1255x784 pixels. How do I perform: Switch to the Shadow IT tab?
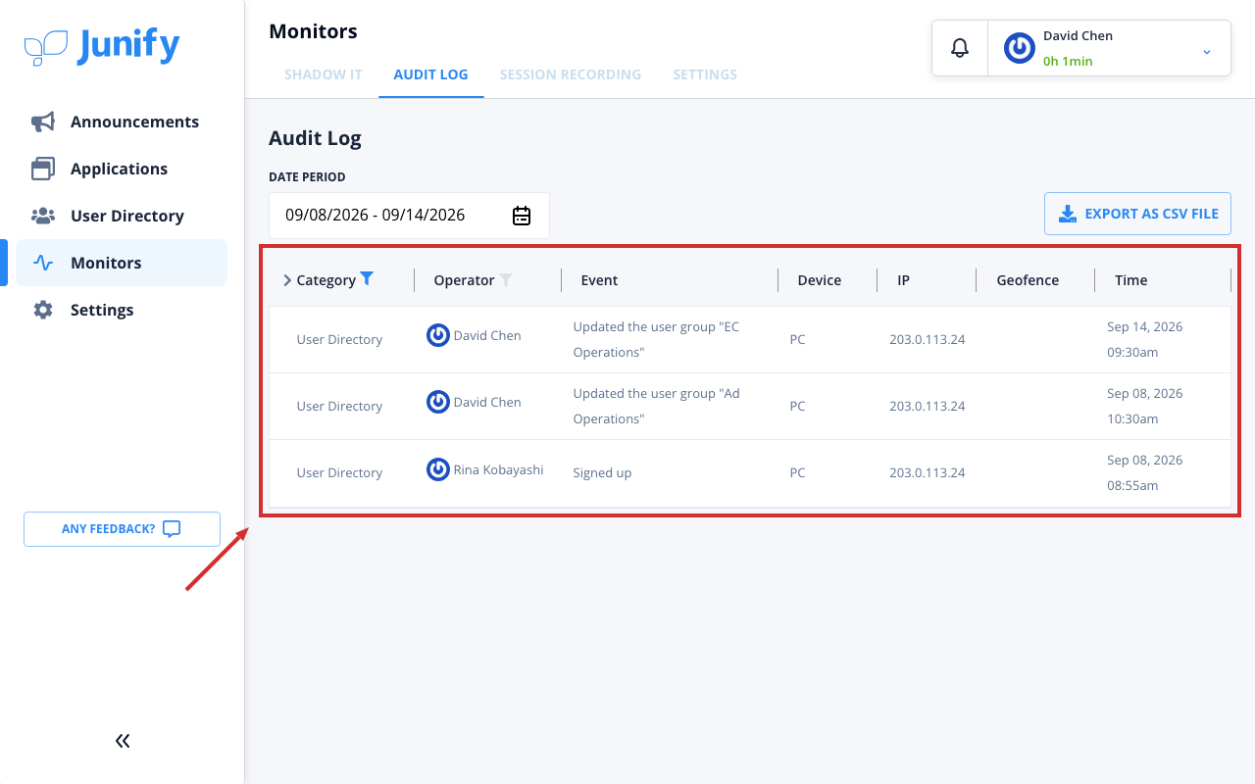[x=324, y=74]
